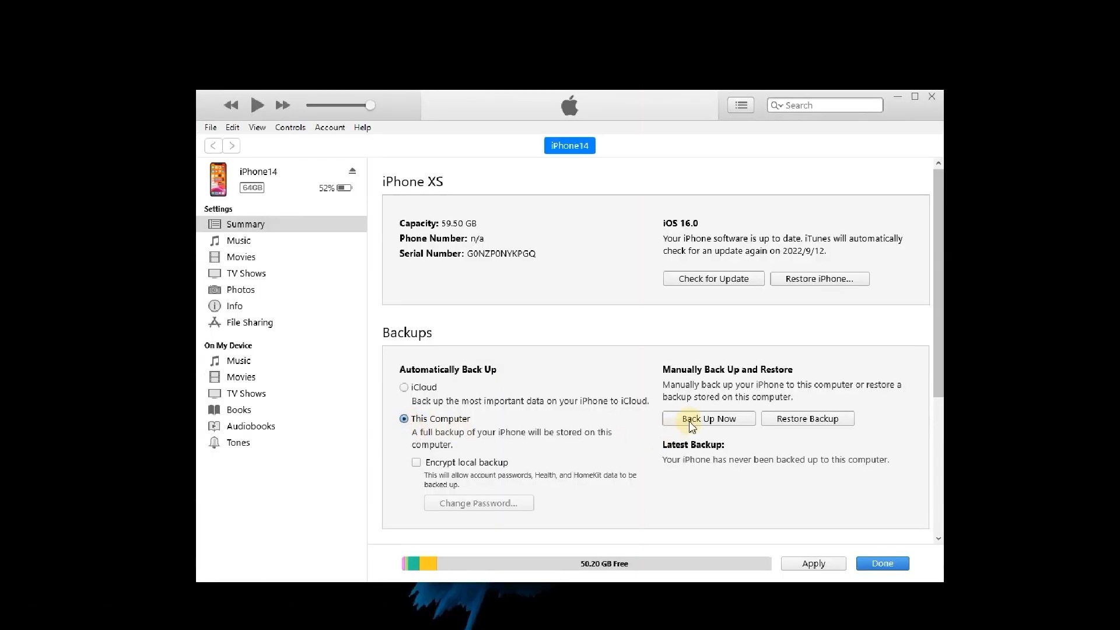This screenshot has height=630, width=1120.
Task: Select Photos in Settings sidebar
Action: tap(240, 289)
